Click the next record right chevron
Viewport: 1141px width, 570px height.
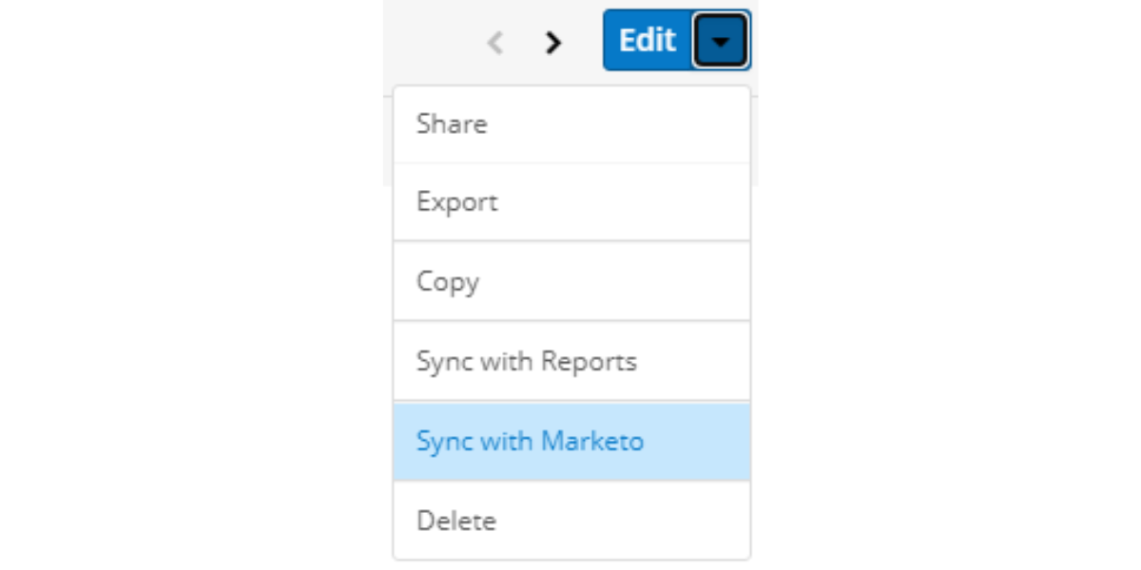click(x=553, y=42)
